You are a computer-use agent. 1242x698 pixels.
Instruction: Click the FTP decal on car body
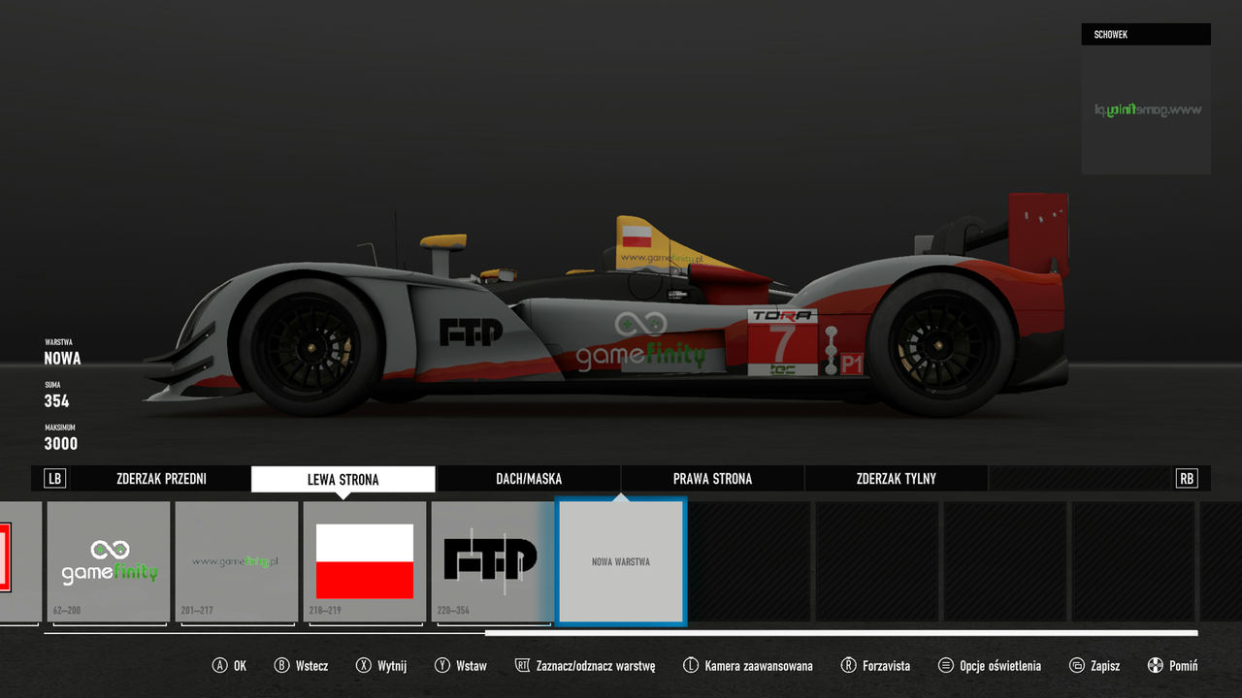tap(471, 333)
